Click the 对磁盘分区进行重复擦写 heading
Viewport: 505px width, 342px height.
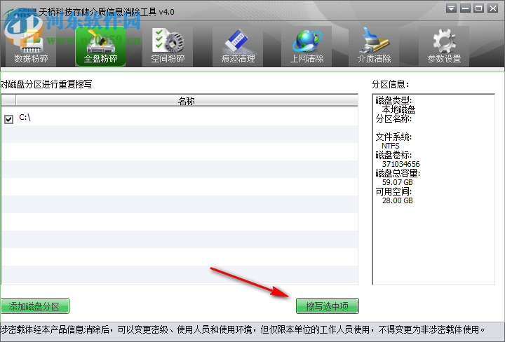point(46,85)
